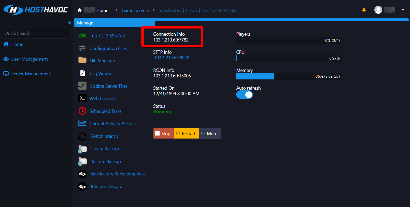Click the Running status text
Screen dimensions: 410x207
tap(162, 112)
